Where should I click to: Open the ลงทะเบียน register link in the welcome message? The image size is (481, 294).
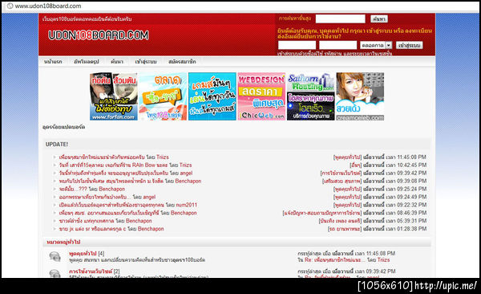[418, 31]
